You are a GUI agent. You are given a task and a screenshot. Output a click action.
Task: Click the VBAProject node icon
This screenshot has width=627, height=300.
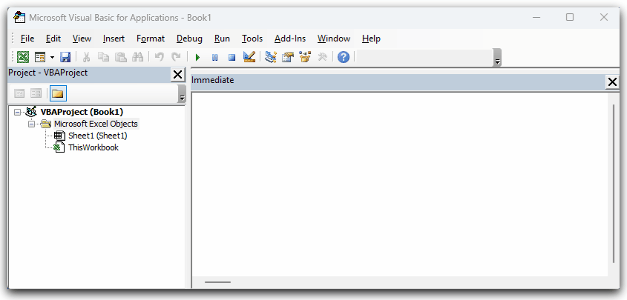pos(30,112)
